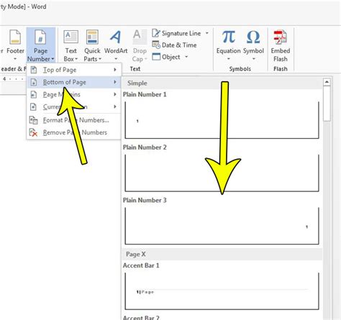
Task: Open the Footer dropdown arrow
Action: (15, 59)
